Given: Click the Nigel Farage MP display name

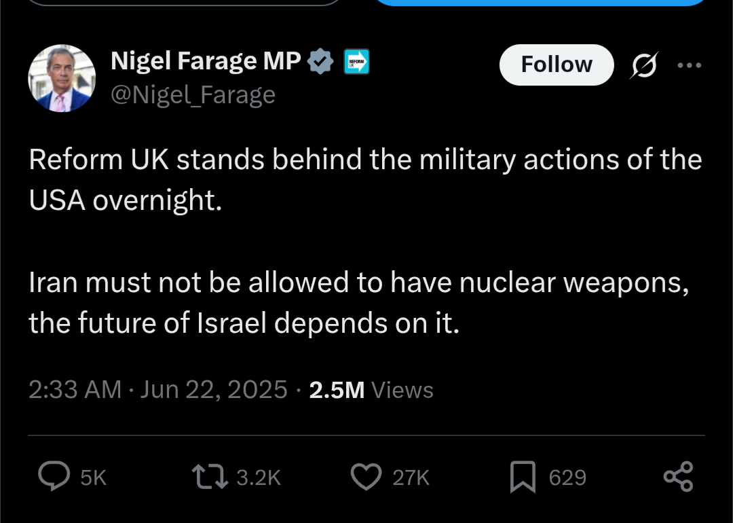Looking at the screenshot, I should 206,61.
